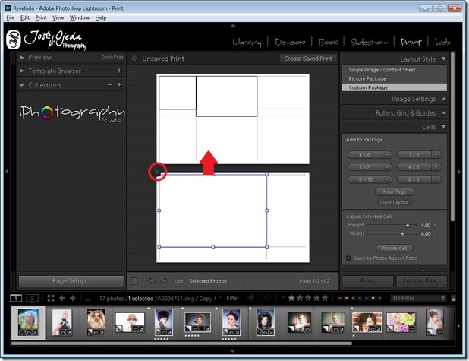The image size is (469, 361).
Task: Go back using filmstrip left arrow
Action: pos(62,298)
